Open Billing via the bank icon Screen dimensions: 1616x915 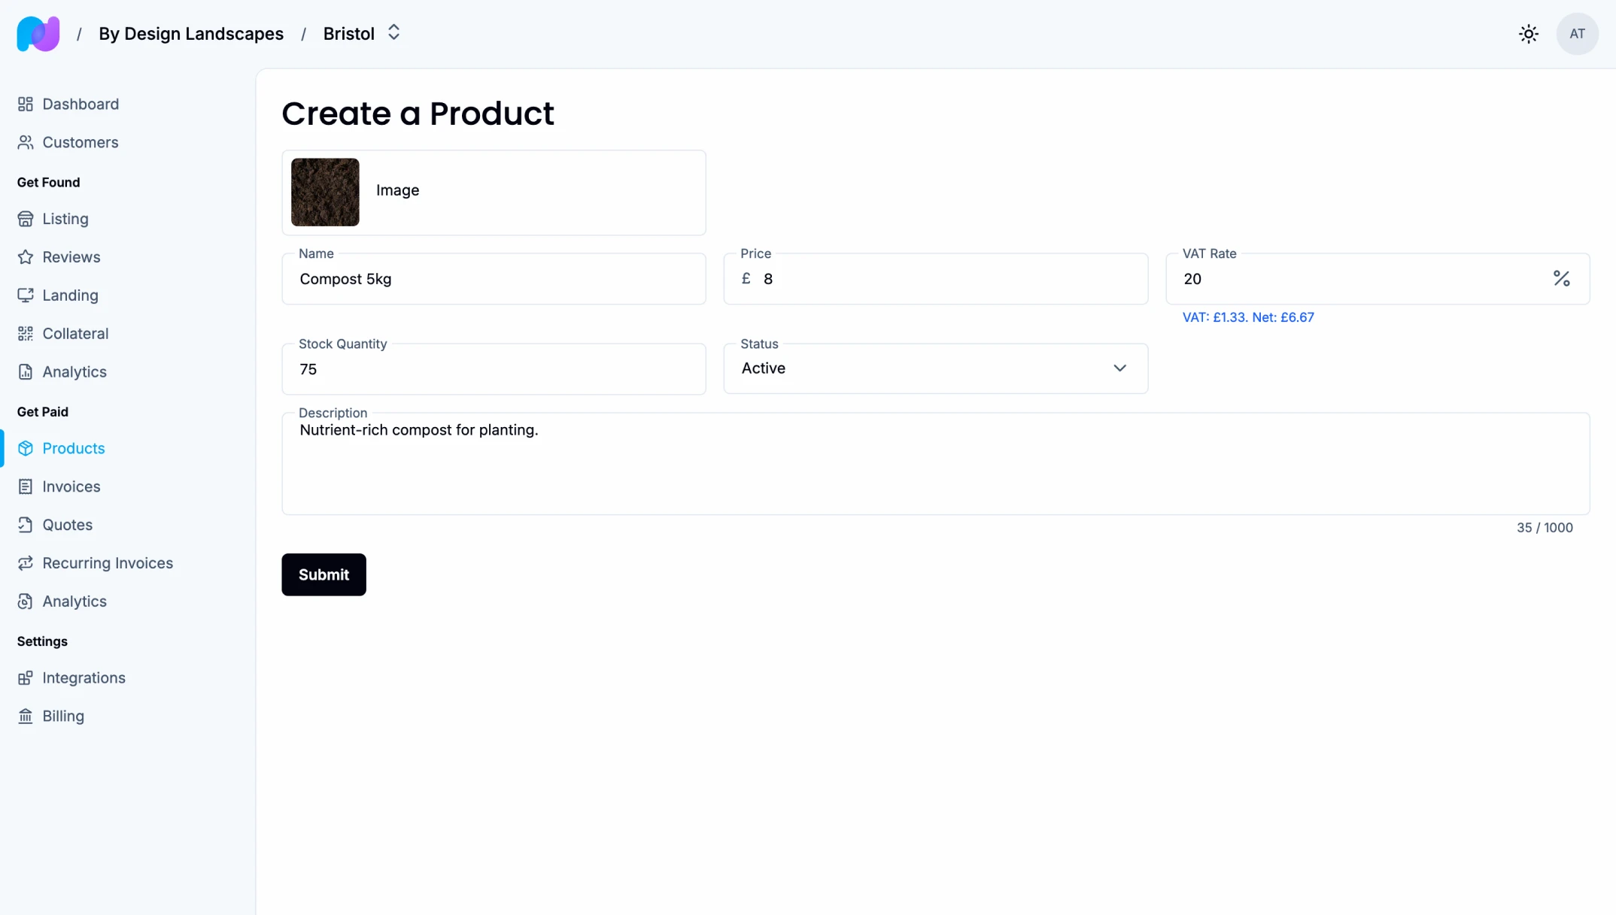(26, 716)
